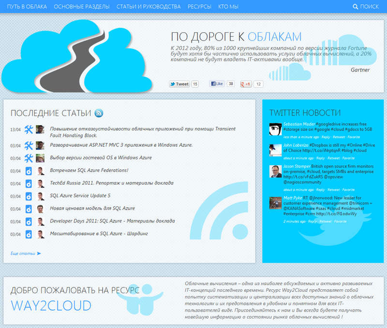Click the Way2Cloud cloud road logo
This screenshot has width=387, height=328.
point(76,56)
